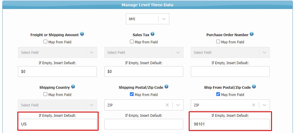The height and width of the screenshot is (133, 294).
Task: Expand the Shipping Postal/Zip Code ZIP dropdown
Action: [x=178, y=105]
